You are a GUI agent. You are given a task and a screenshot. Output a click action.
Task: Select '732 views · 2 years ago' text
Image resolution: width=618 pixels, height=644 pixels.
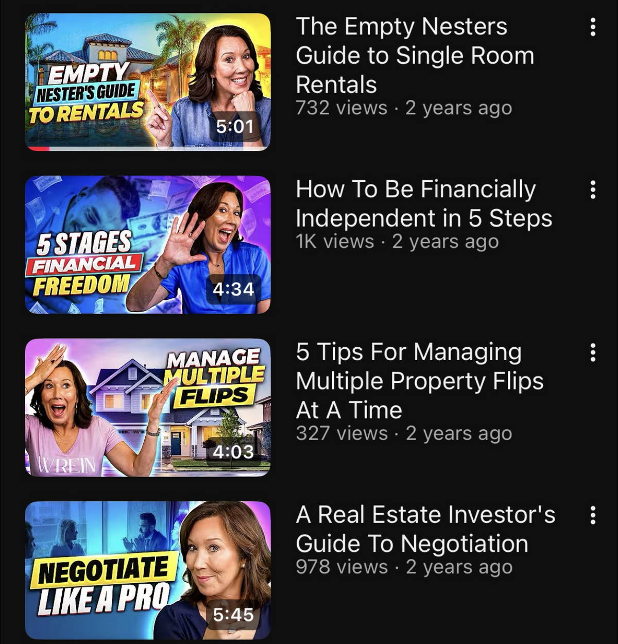click(404, 108)
